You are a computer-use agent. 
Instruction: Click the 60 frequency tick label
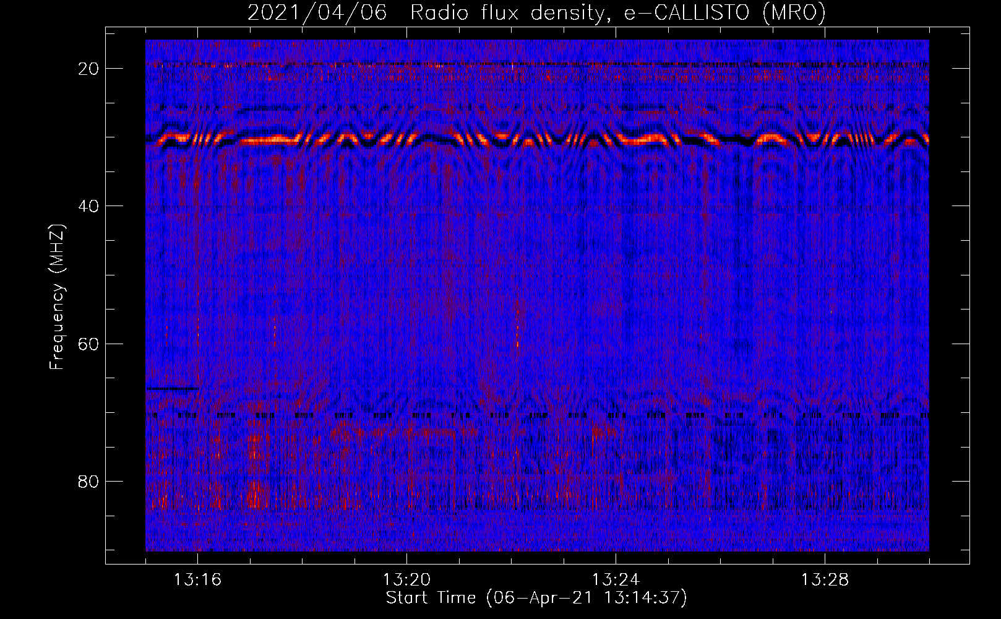(88, 344)
